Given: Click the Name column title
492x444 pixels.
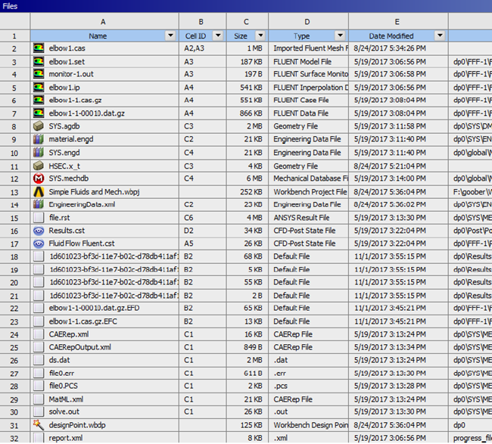Looking at the screenshot, I should pyautogui.click(x=98, y=36).
